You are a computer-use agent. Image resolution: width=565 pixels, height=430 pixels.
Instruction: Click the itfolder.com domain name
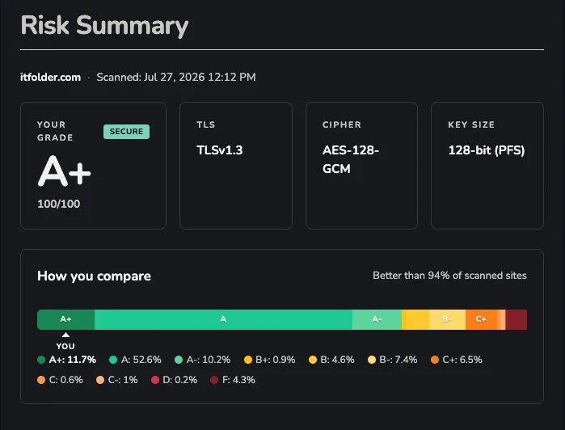50,77
